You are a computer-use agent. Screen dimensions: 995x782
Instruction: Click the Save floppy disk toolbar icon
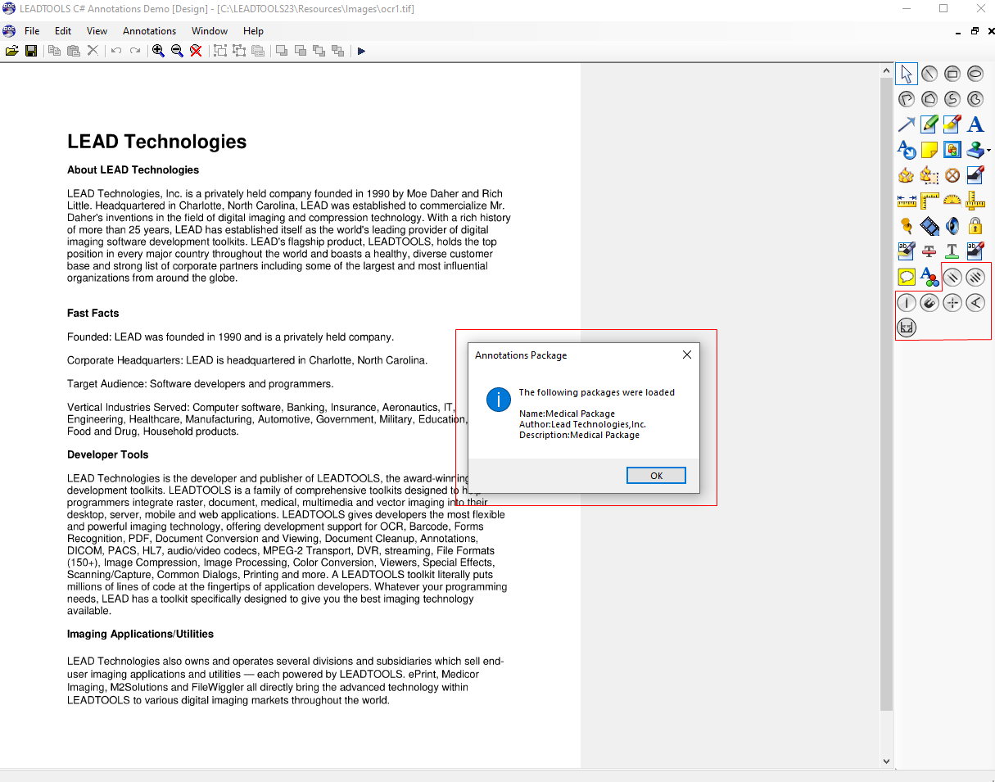(x=31, y=51)
